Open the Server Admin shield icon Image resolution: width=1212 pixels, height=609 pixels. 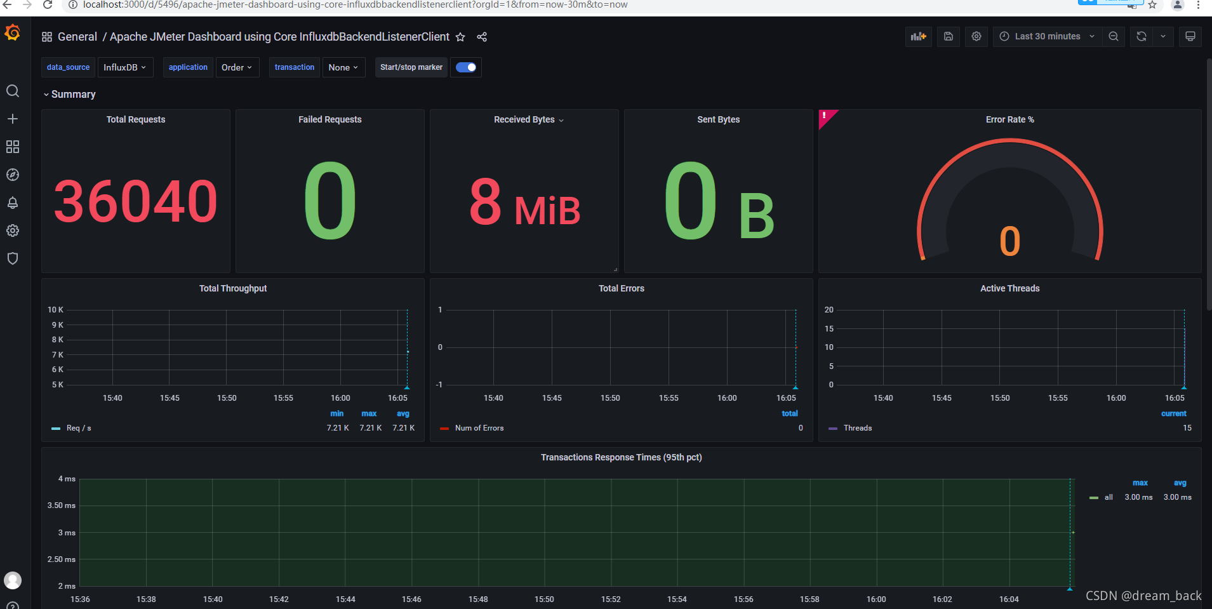(x=13, y=258)
